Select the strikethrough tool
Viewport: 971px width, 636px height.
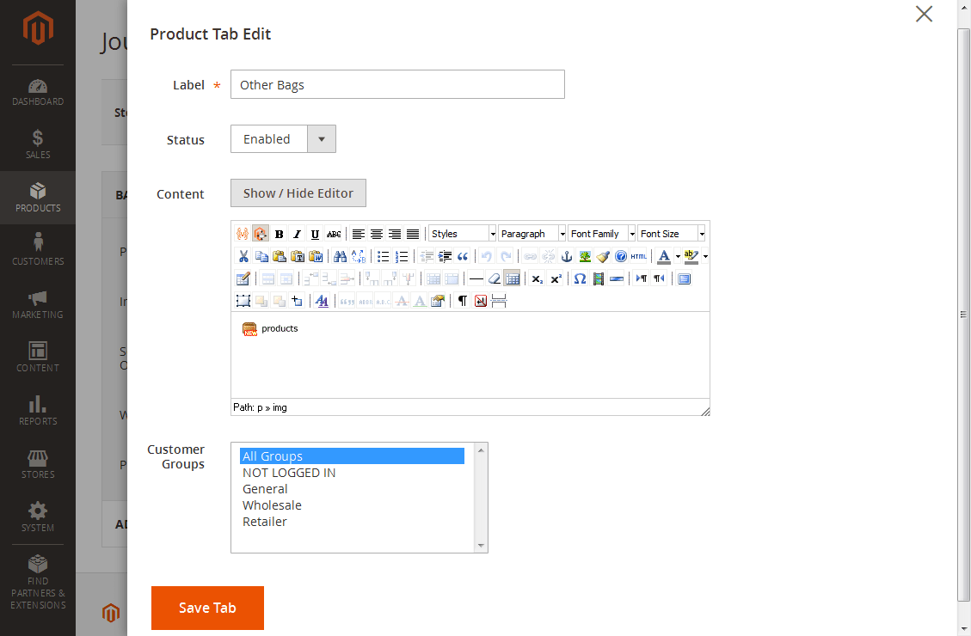(x=333, y=234)
